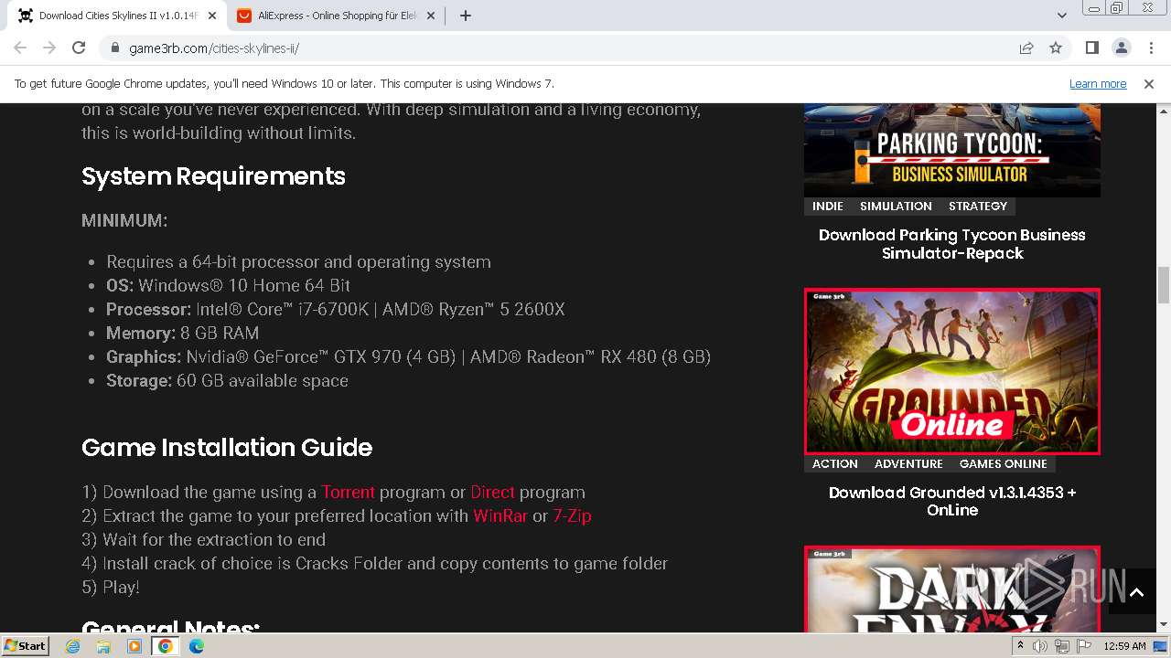Viewport: 1171px width, 658px height.
Task: Open the ADVENTURE category tag
Action: tap(908, 463)
